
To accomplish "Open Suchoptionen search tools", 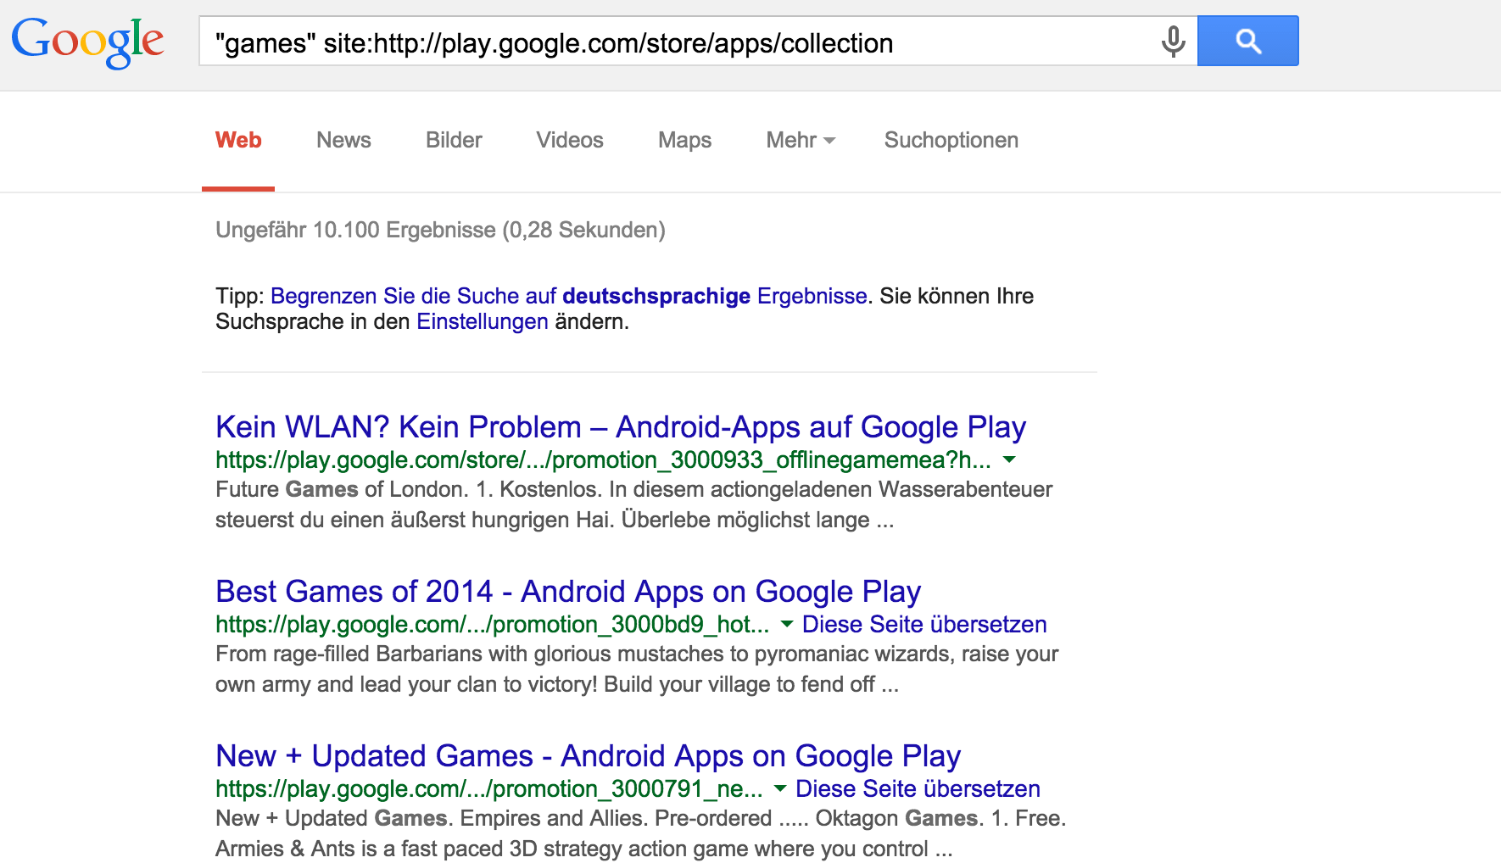I will [x=951, y=140].
